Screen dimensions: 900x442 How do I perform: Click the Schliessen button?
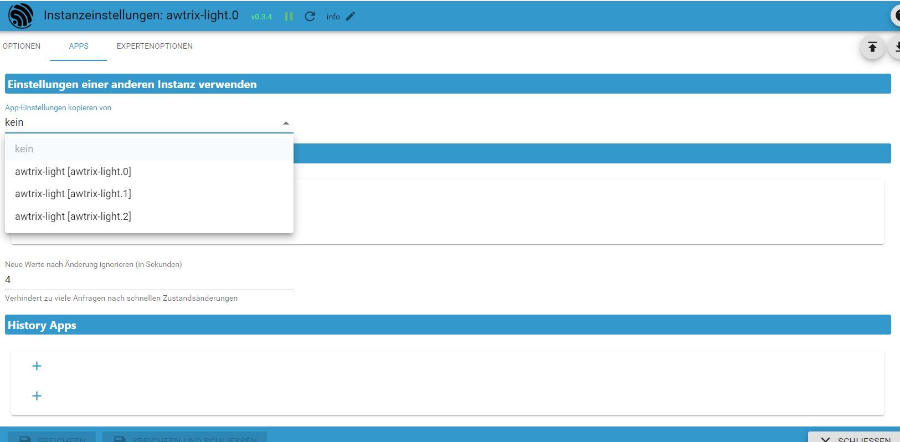(855, 438)
